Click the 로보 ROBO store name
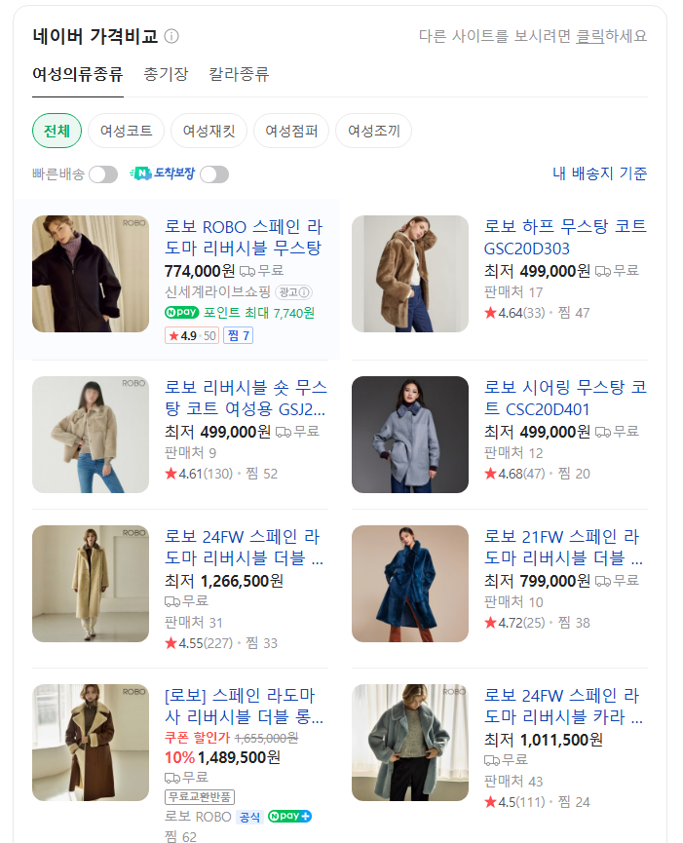 198,816
